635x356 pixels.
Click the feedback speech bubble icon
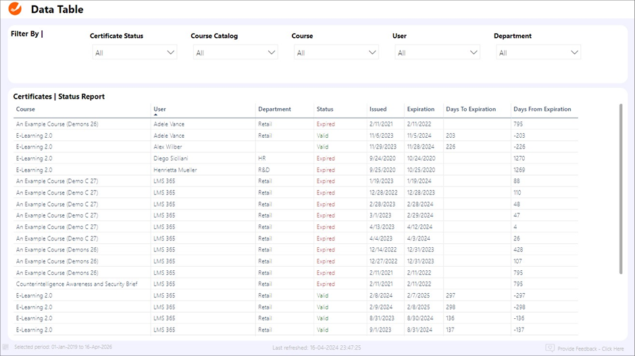click(550, 349)
